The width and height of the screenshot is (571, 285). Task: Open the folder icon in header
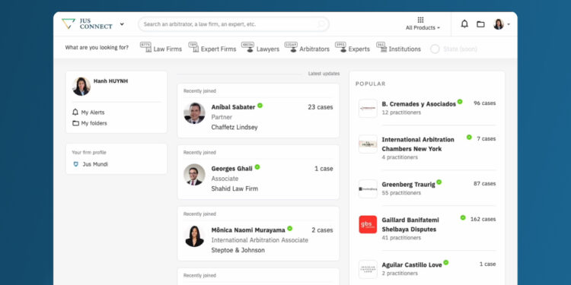coord(480,24)
